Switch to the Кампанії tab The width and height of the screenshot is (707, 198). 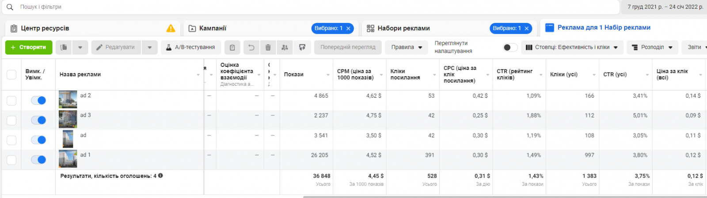(213, 28)
